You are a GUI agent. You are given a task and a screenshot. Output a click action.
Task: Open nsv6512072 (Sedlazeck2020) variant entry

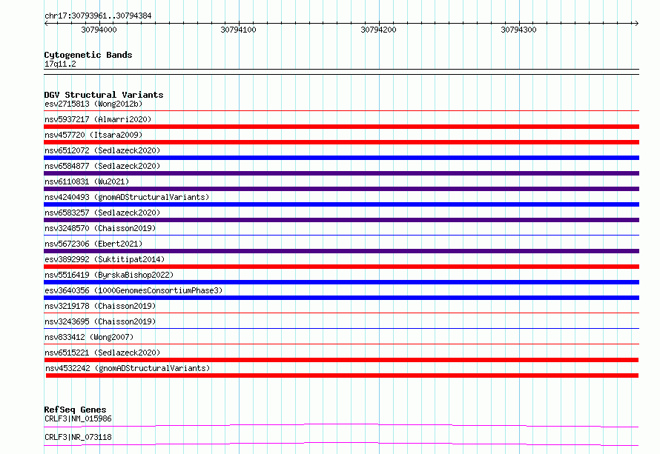(x=102, y=150)
